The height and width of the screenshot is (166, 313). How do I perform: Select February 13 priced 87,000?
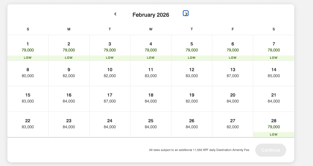[232, 73]
